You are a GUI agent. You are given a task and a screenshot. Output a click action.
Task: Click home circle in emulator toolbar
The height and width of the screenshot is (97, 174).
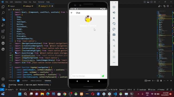tap(114, 51)
